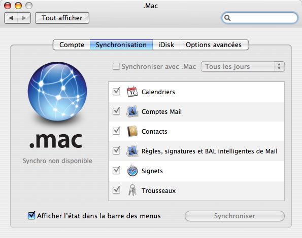Uncheck the Trousseaux sync checkbox
This screenshot has height=238, width=302.
[116, 190]
